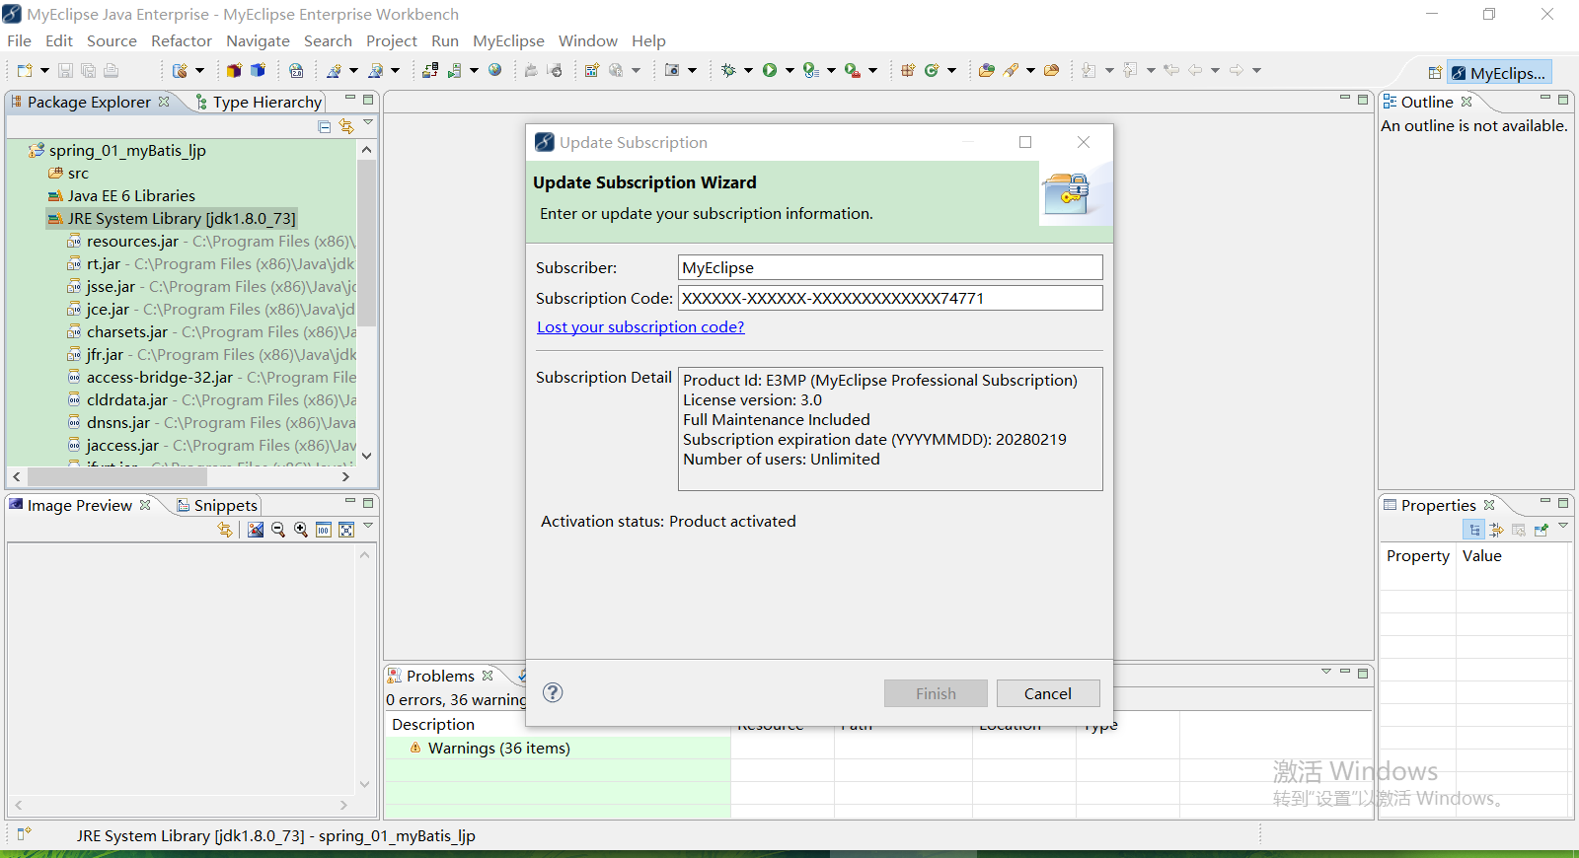Viewport: 1579px width, 858px height.
Task: Click the globe web browser icon
Action: [x=495, y=70]
